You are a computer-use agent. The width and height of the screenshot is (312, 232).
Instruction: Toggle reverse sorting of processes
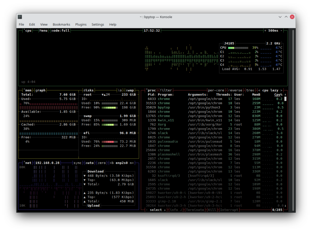235,90
